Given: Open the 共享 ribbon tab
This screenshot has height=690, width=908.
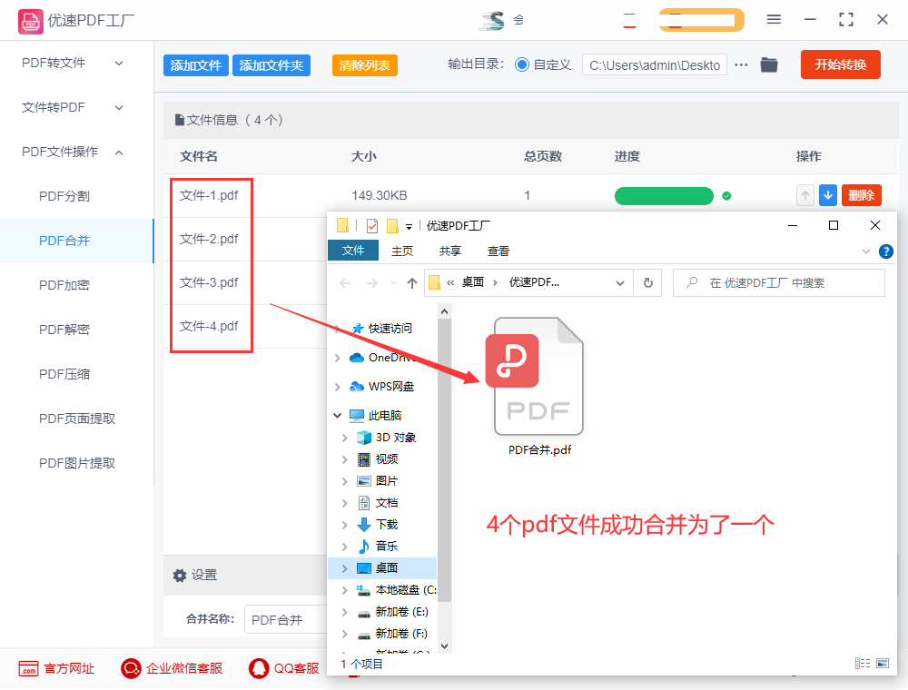Looking at the screenshot, I should (x=450, y=251).
